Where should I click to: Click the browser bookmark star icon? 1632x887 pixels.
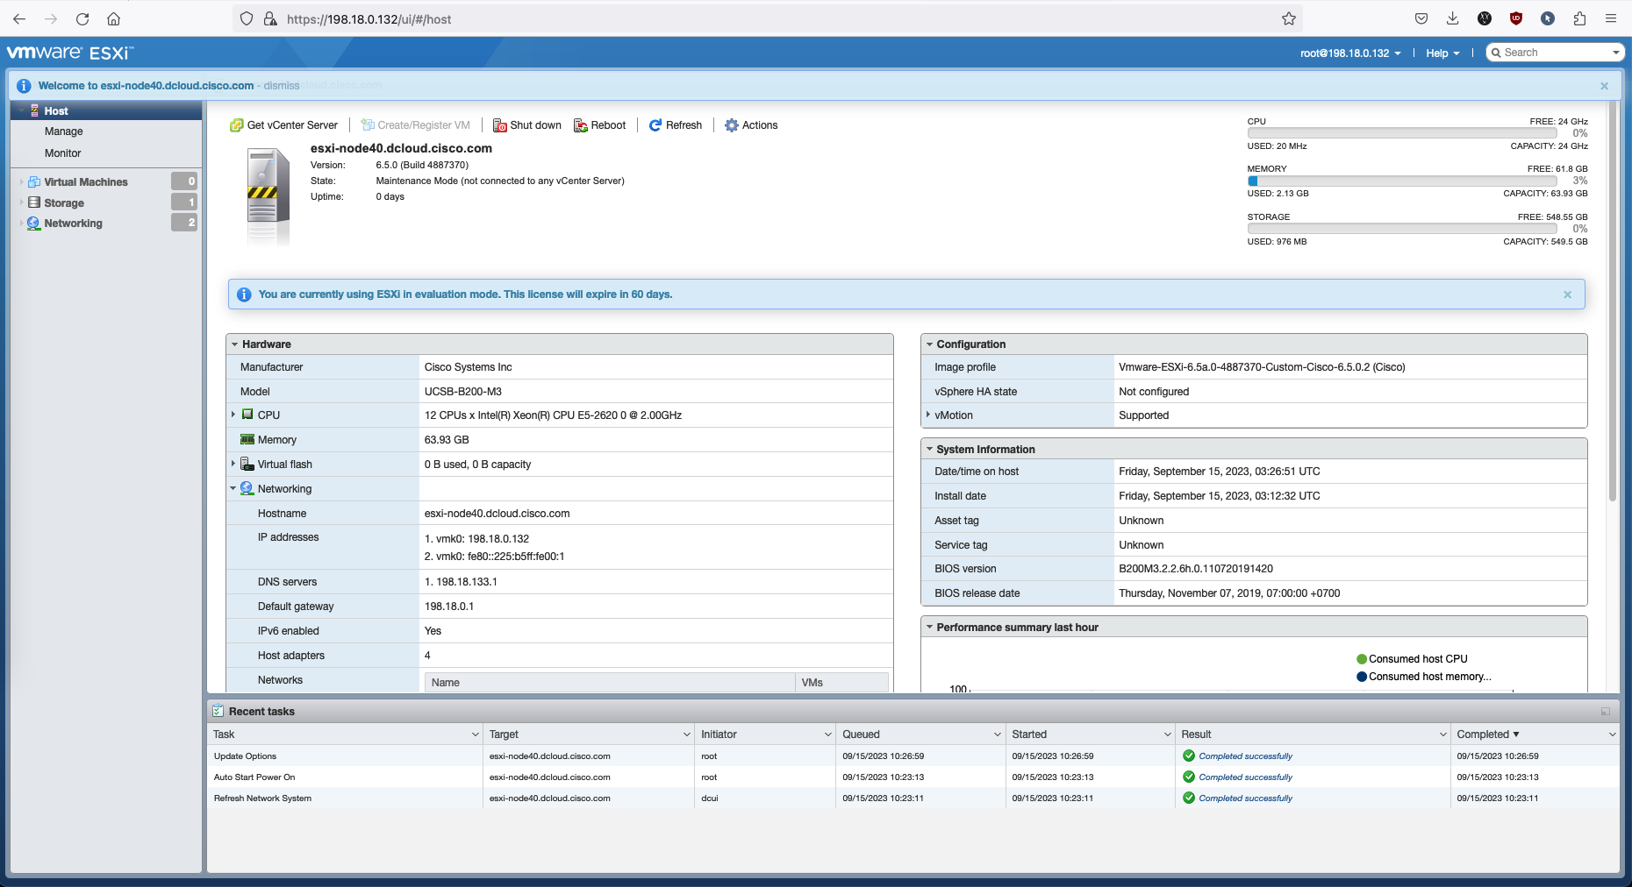(x=1288, y=18)
